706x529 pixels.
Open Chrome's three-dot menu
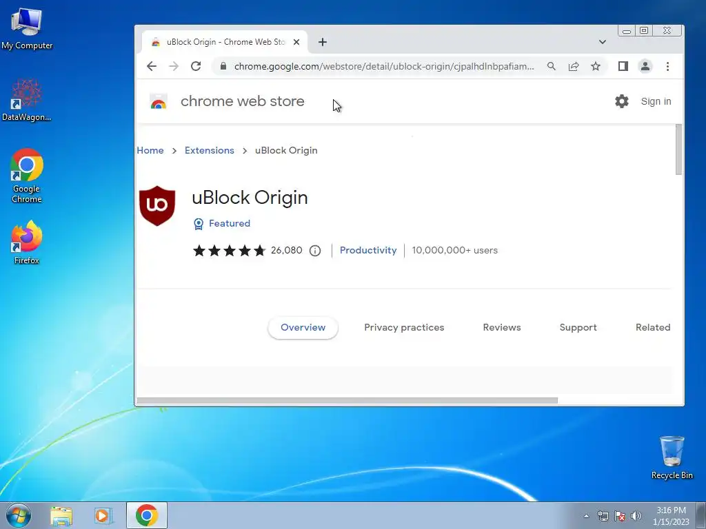tap(667, 67)
